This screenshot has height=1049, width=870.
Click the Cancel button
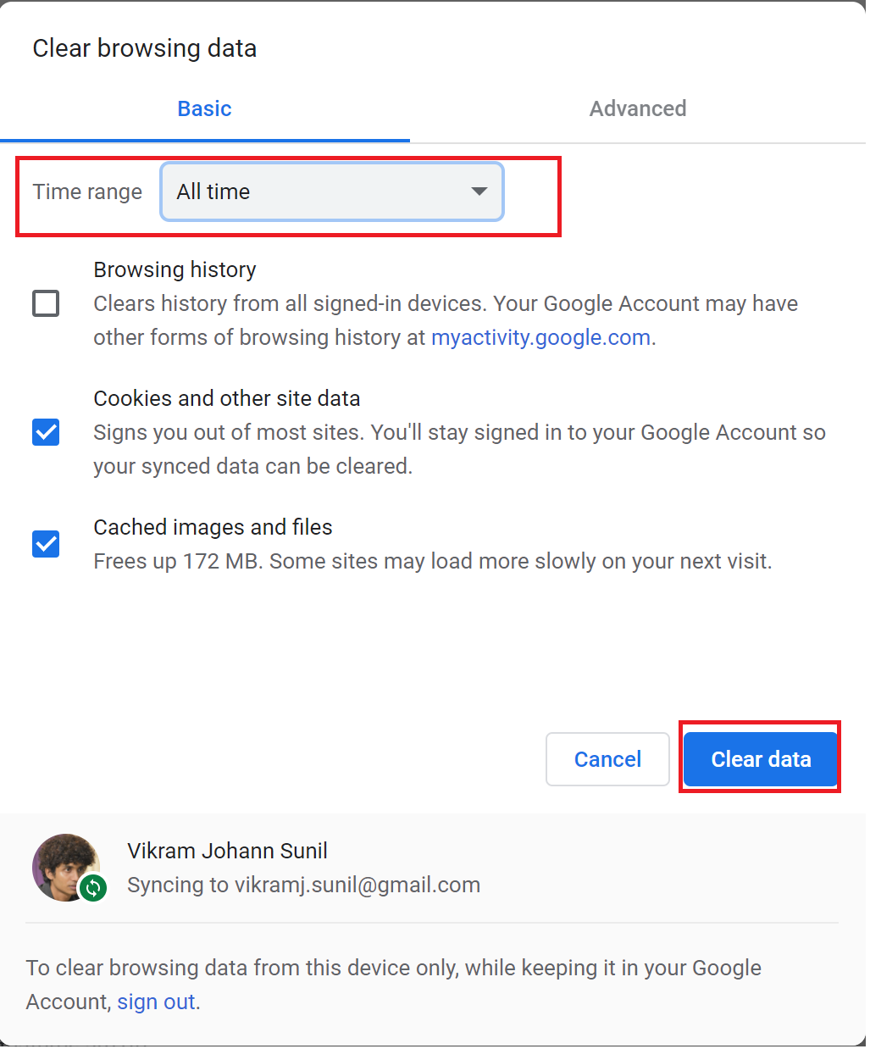coord(607,759)
